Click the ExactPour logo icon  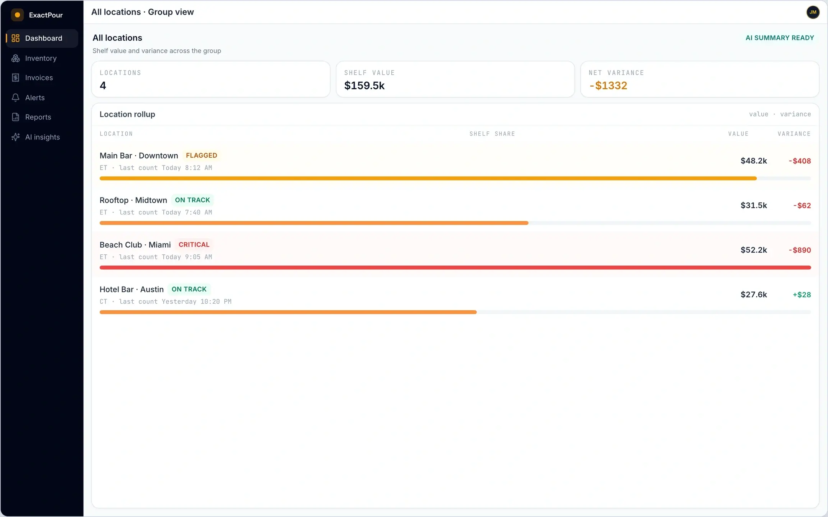[x=17, y=15]
